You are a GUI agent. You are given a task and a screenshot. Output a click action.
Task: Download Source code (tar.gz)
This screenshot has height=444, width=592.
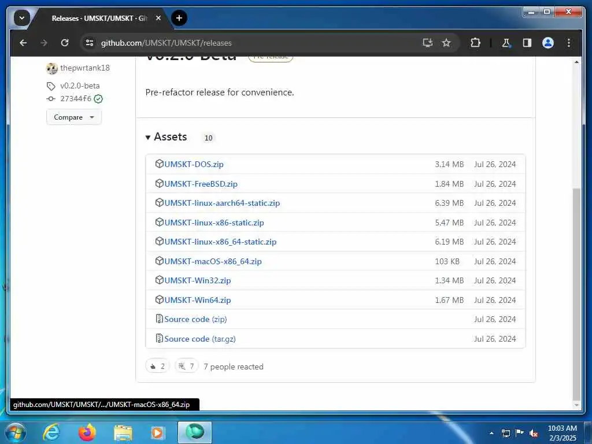[199, 339]
